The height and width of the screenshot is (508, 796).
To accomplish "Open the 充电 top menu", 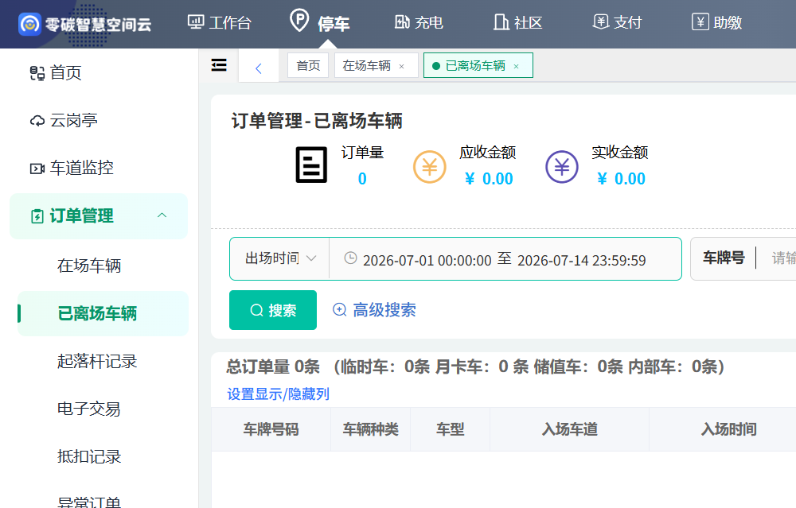I will 419,22.
